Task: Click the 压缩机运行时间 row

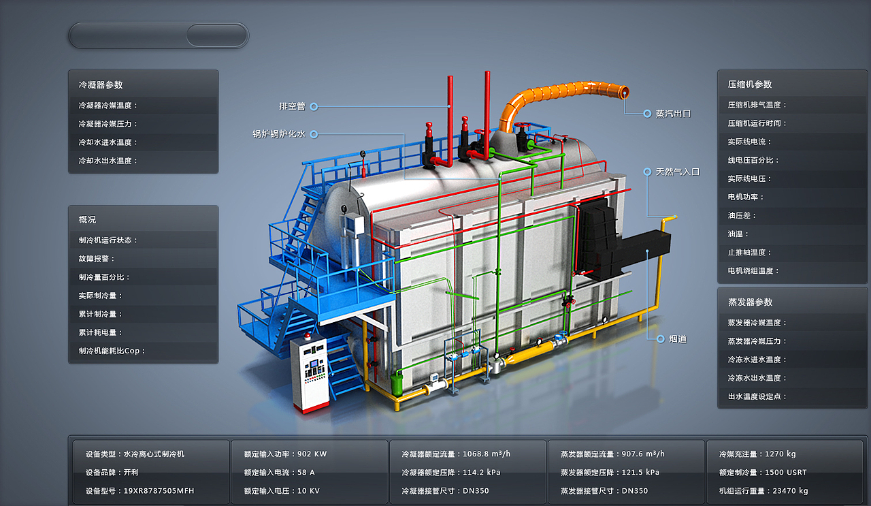Action: coord(792,123)
